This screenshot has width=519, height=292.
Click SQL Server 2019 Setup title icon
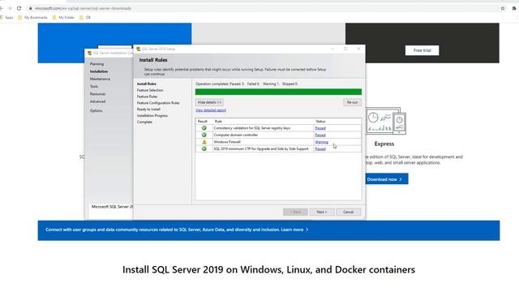(x=139, y=49)
